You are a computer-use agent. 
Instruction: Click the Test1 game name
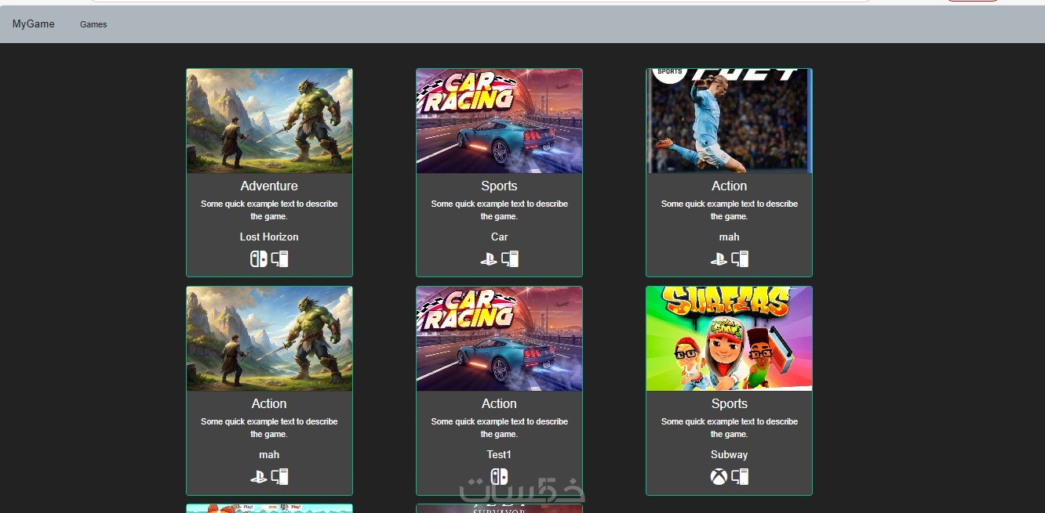[x=499, y=454]
